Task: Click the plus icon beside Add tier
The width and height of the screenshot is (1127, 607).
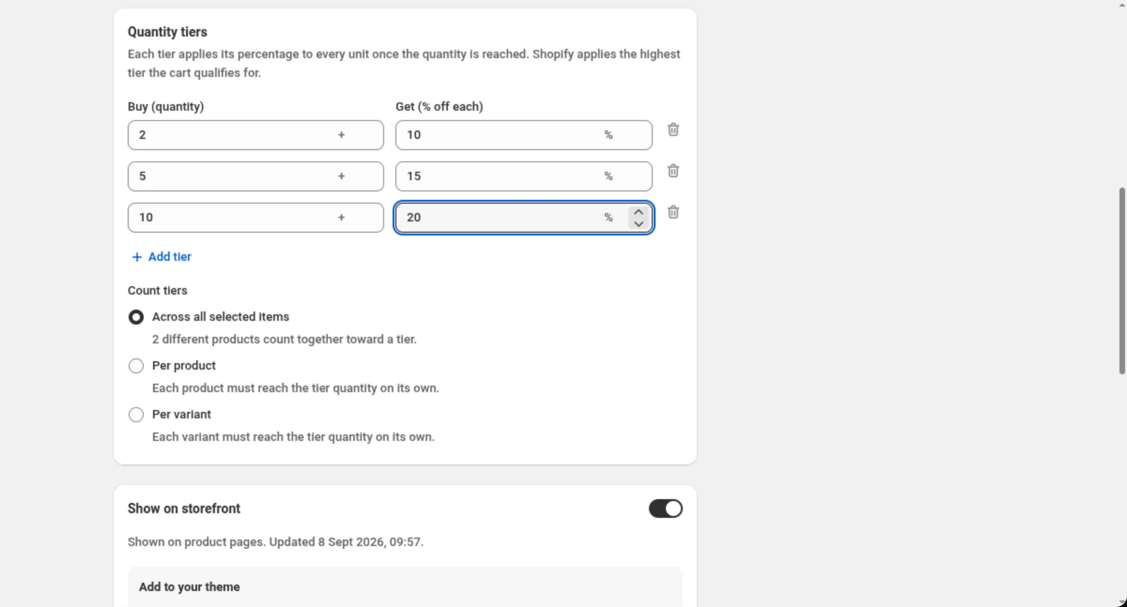Action: pyautogui.click(x=137, y=257)
